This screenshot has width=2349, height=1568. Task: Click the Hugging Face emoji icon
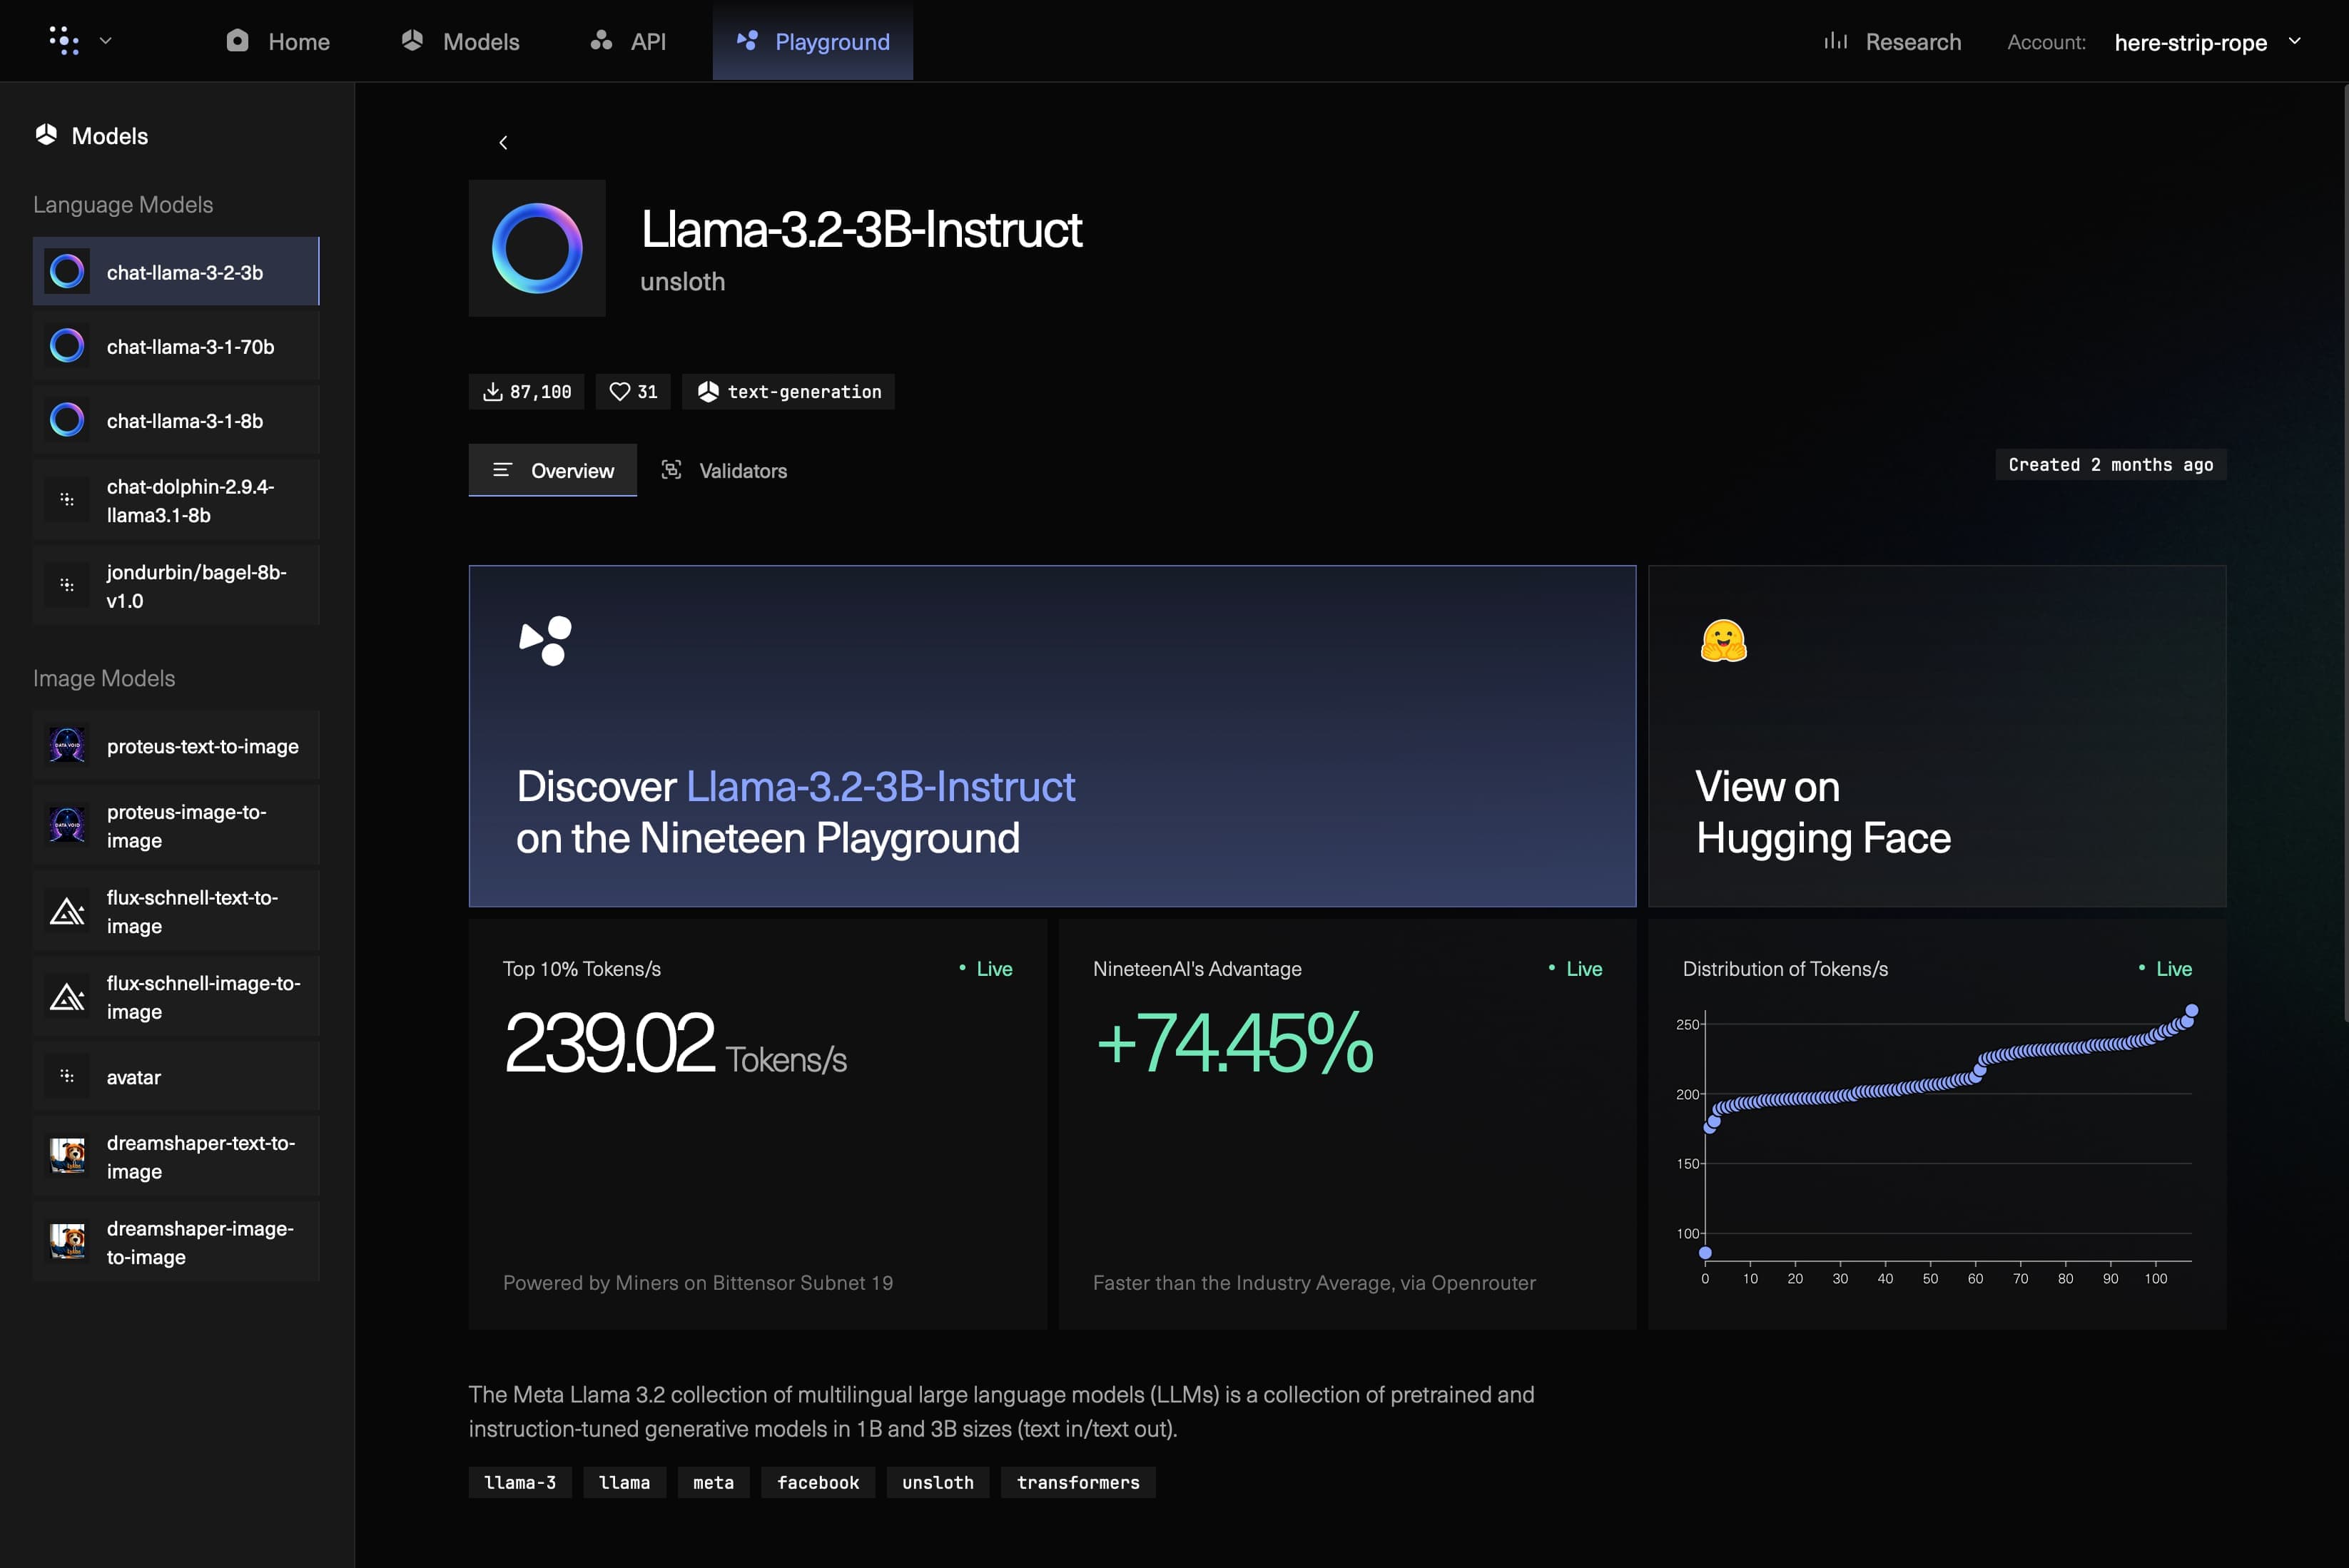(1723, 641)
